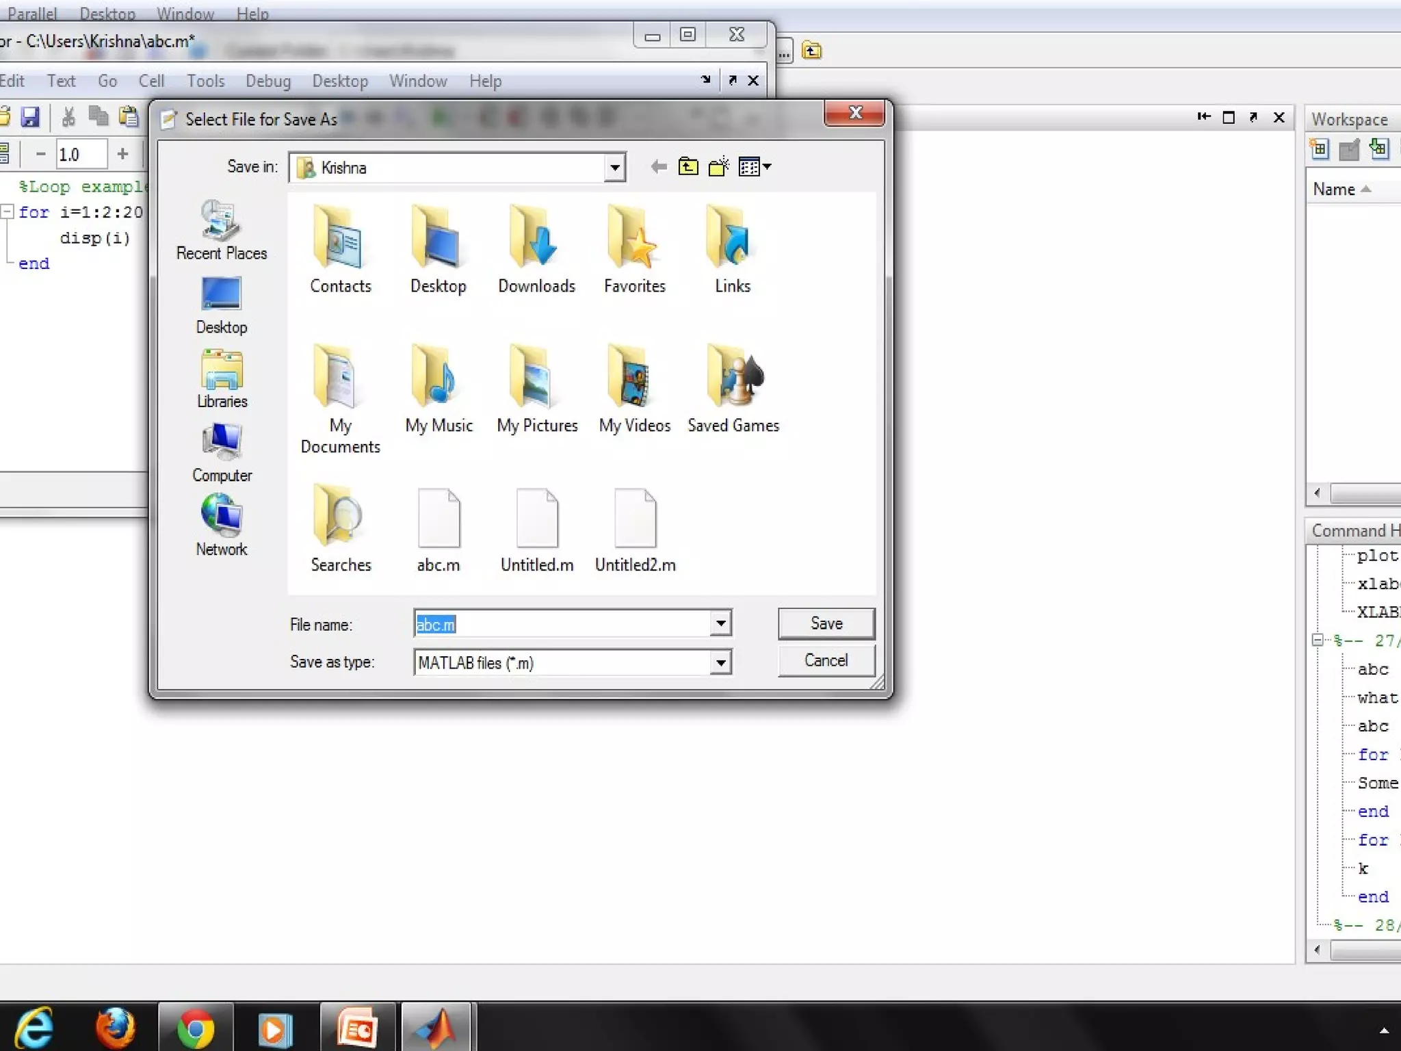Click the Save floppy disk editor icon

click(30, 117)
